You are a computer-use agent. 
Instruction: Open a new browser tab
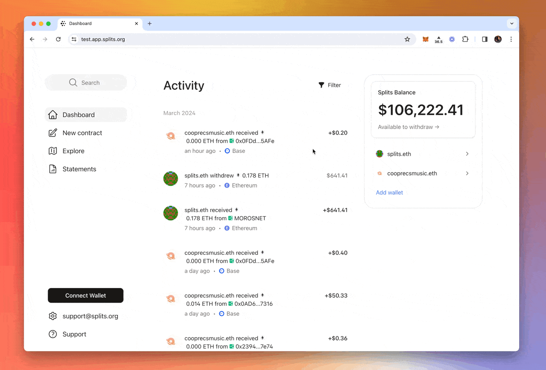pyautogui.click(x=150, y=24)
